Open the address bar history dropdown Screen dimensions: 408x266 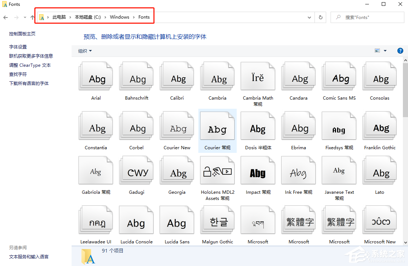309,17
